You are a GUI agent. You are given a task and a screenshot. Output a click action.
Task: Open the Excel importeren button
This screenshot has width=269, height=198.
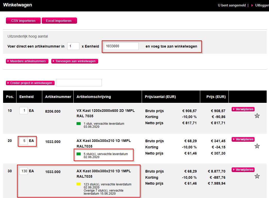pos(59,21)
